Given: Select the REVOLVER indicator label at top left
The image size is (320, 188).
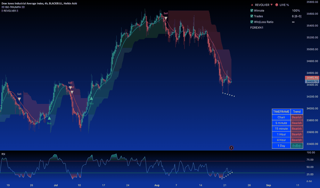Looking at the screenshot, I should pos(10,11).
